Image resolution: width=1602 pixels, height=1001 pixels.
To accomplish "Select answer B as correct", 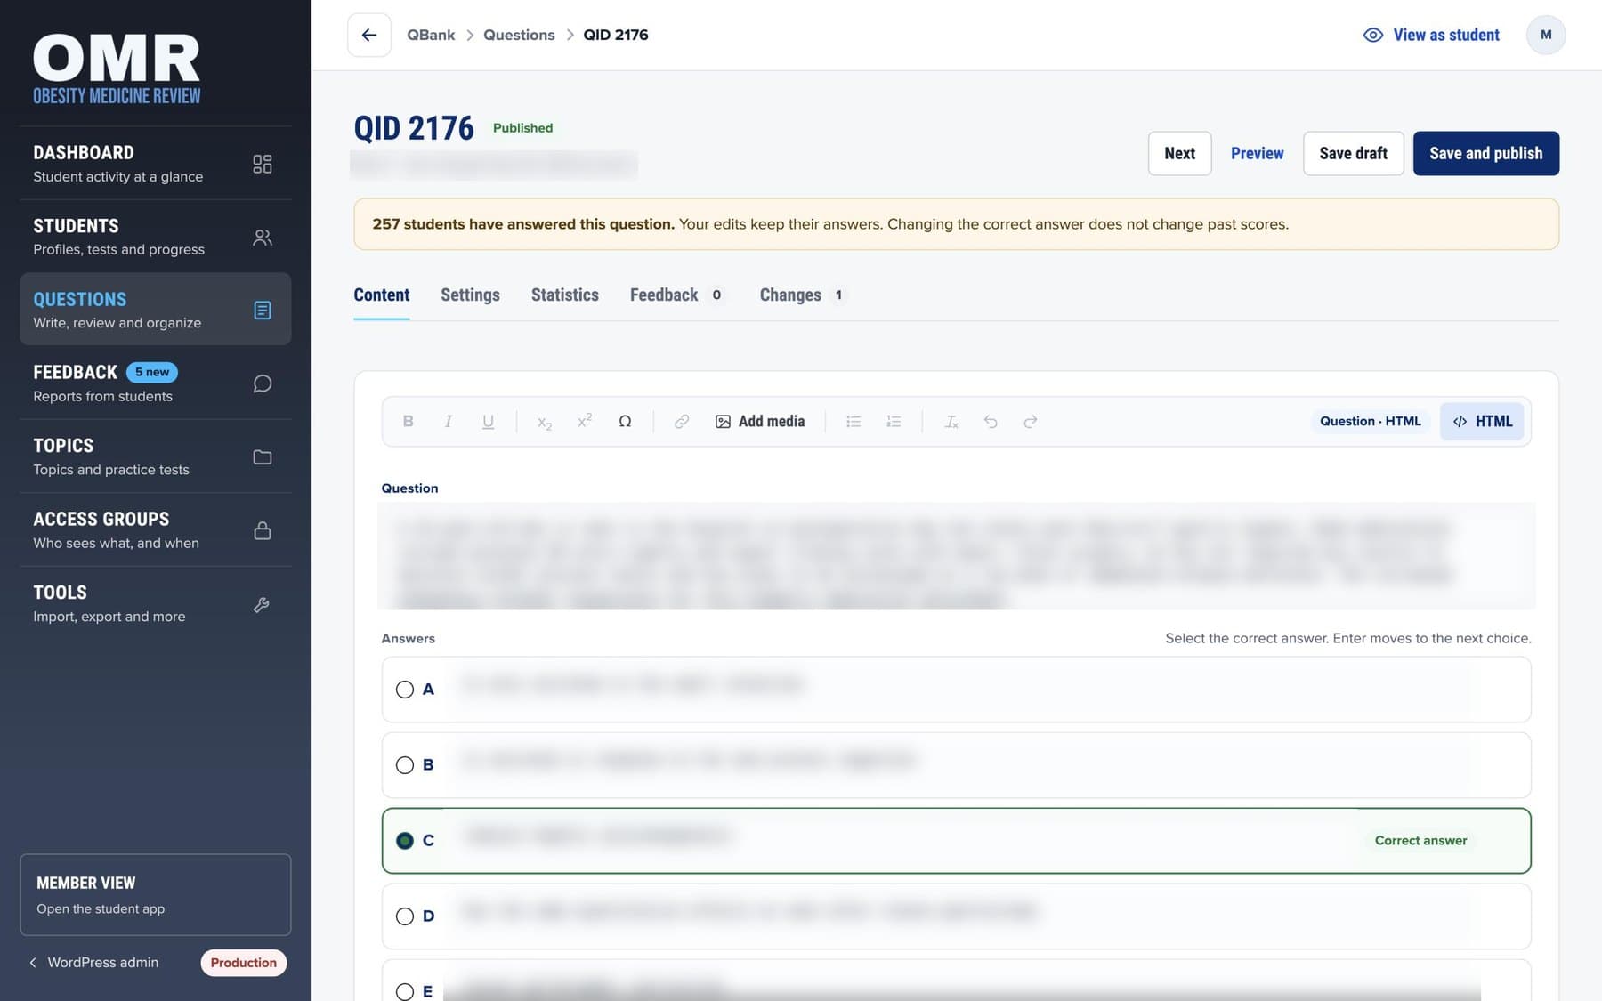I will [405, 765].
